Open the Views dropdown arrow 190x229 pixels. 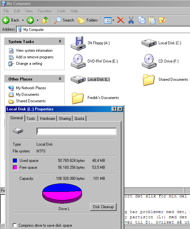click(114, 20)
